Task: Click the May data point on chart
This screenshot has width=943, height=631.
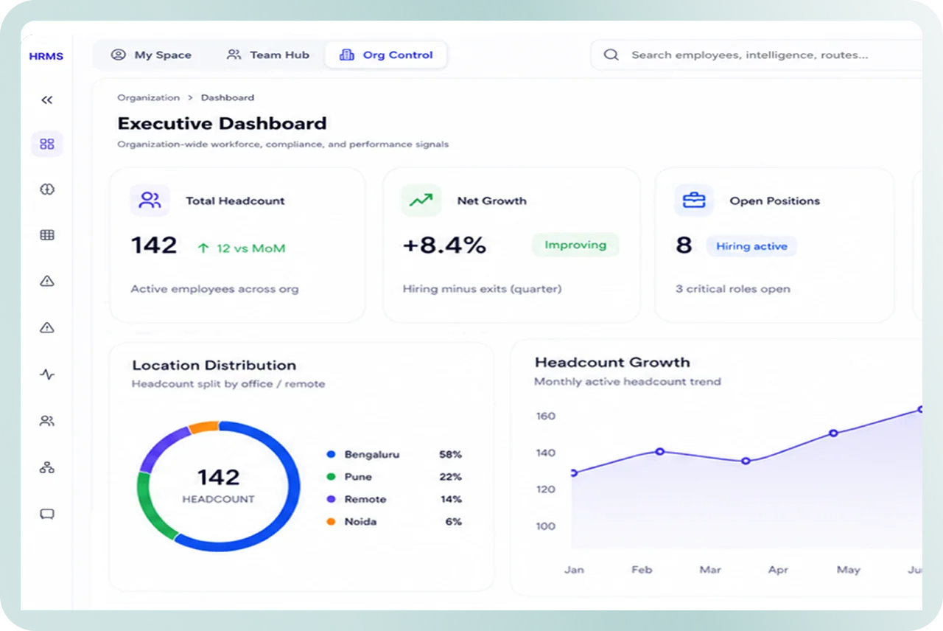Action: pos(833,433)
